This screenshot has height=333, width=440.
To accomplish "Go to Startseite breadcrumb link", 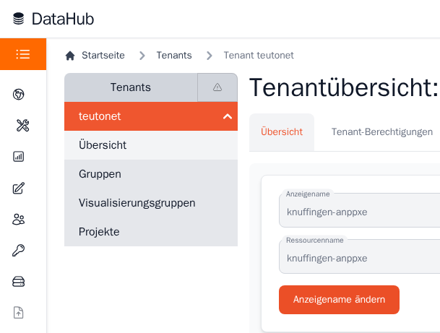I will click(103, 56).
